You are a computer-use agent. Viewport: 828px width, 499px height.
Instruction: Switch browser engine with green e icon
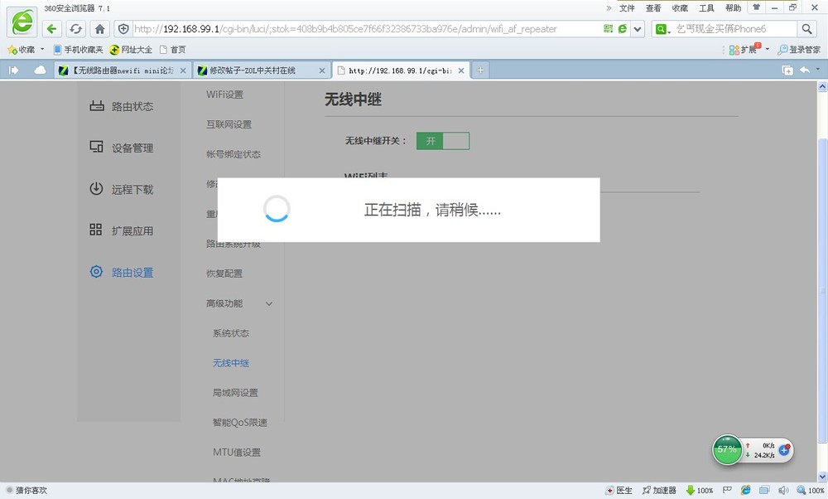pyautogui.click(x=623, y=28)
